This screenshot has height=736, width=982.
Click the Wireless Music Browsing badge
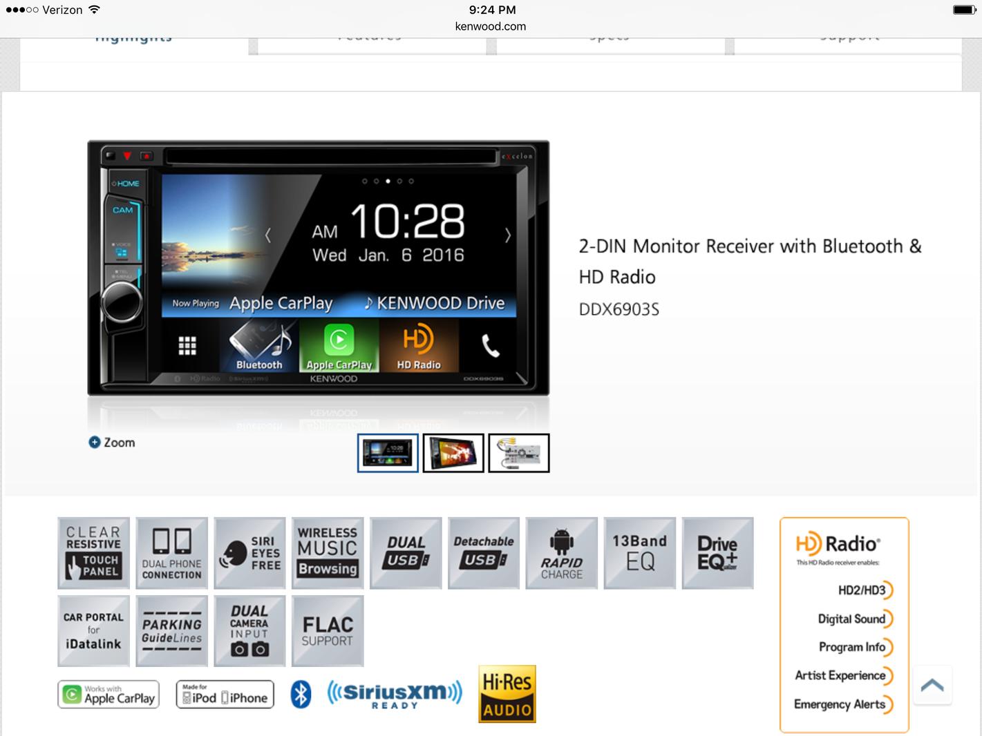(x=328, y=553)
